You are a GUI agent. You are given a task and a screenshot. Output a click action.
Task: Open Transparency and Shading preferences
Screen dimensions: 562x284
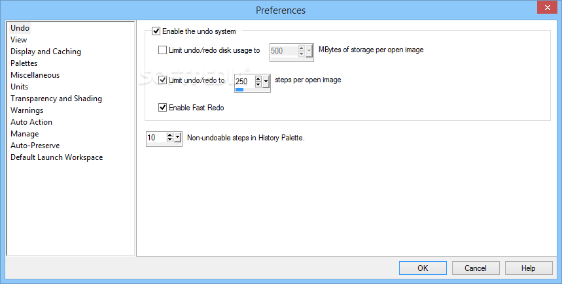[x=56, y=99]
